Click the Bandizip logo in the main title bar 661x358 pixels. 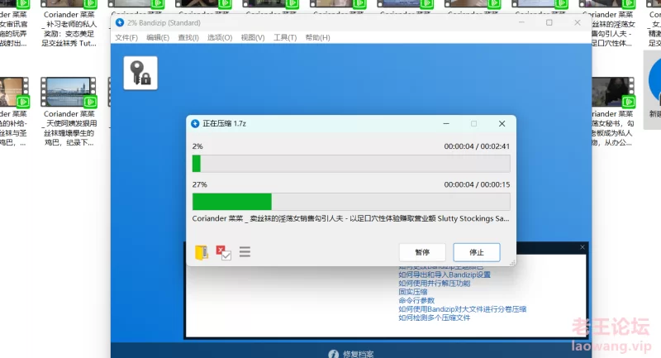click(120, 22)
